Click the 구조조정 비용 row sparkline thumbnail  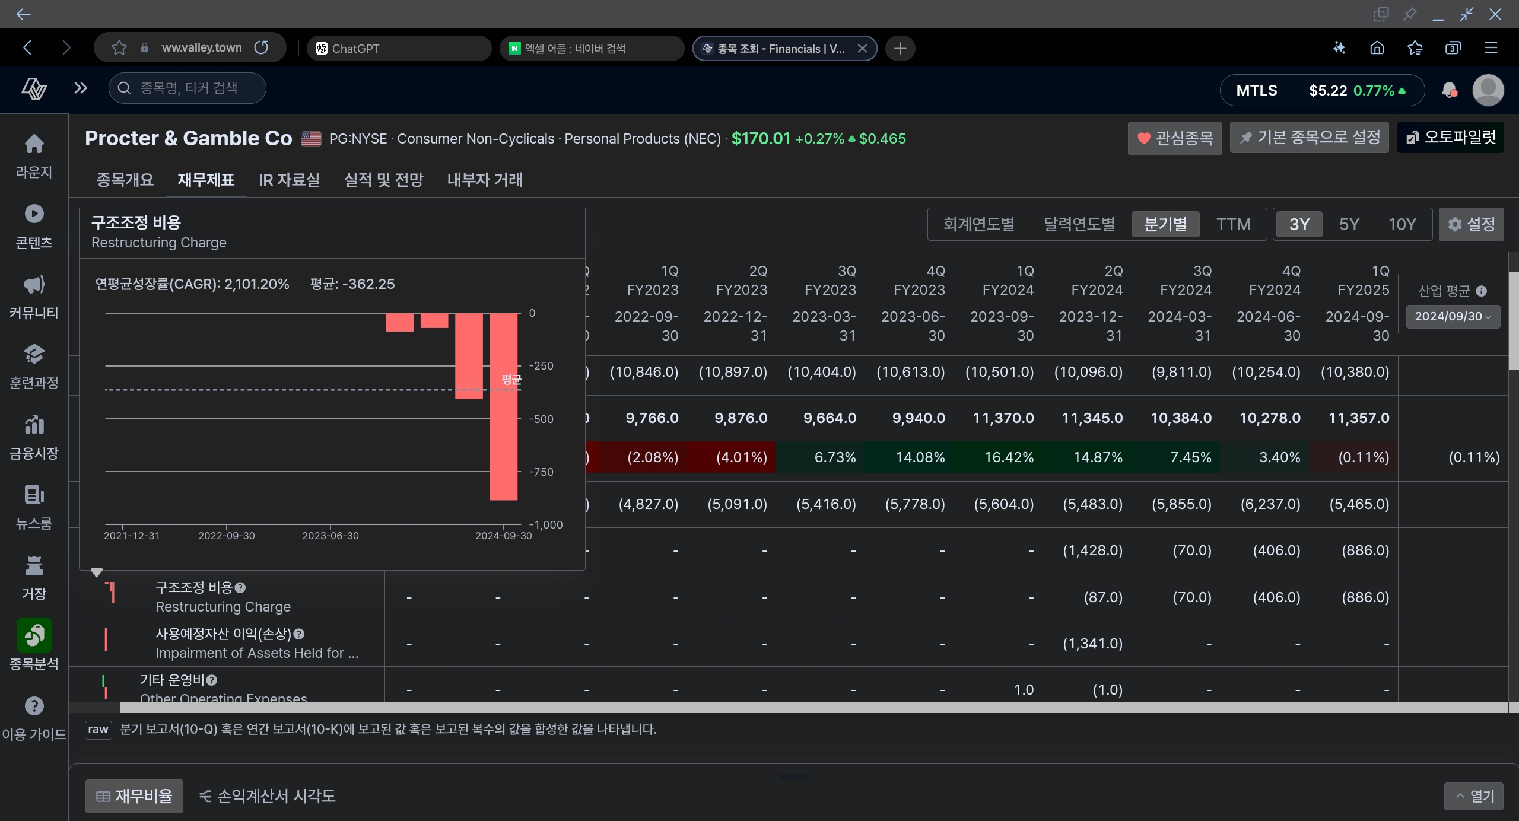tap(110, 593)
